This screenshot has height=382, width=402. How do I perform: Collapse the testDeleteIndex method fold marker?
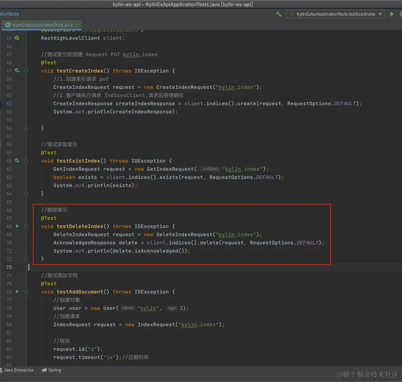(27, 226)
